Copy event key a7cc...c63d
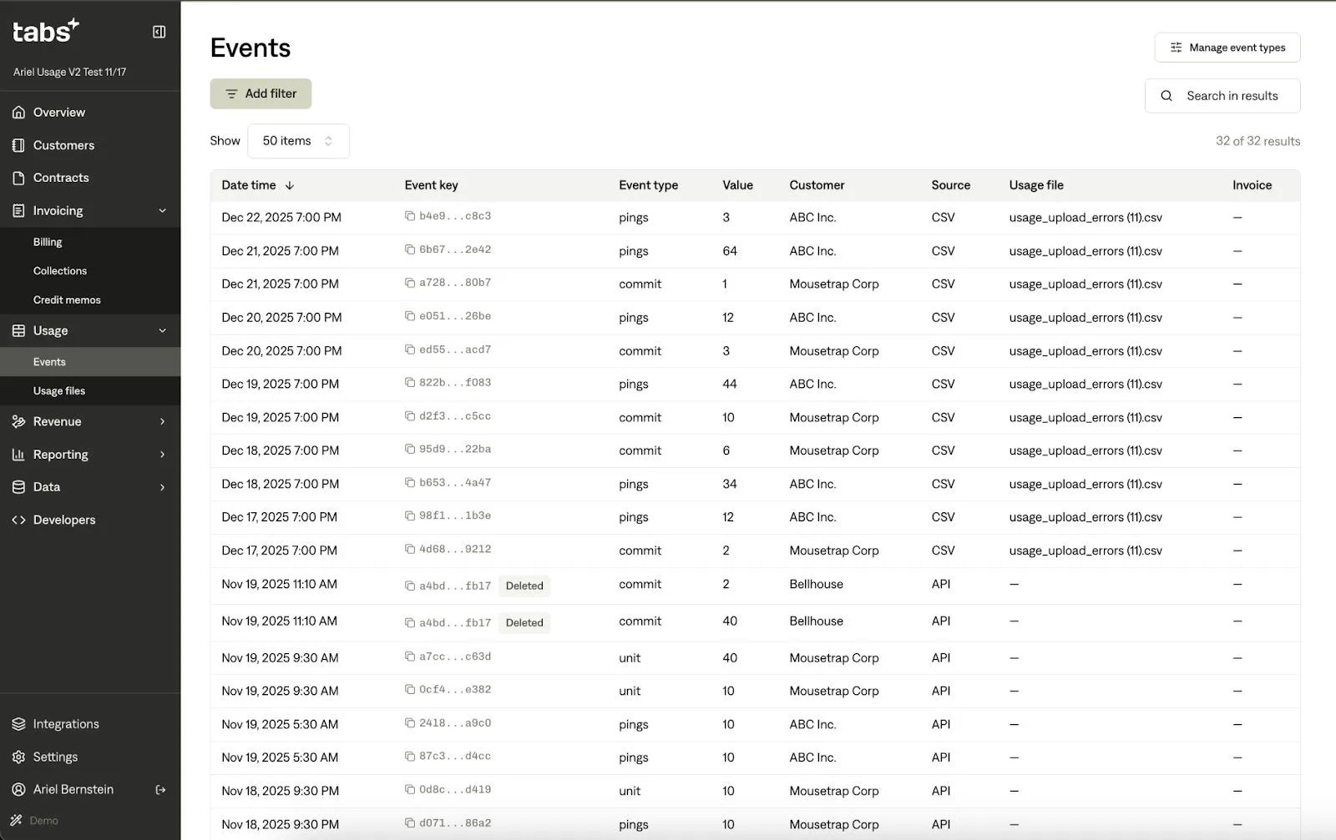This screenshot has height=840, width=1336. click(410, 656)
